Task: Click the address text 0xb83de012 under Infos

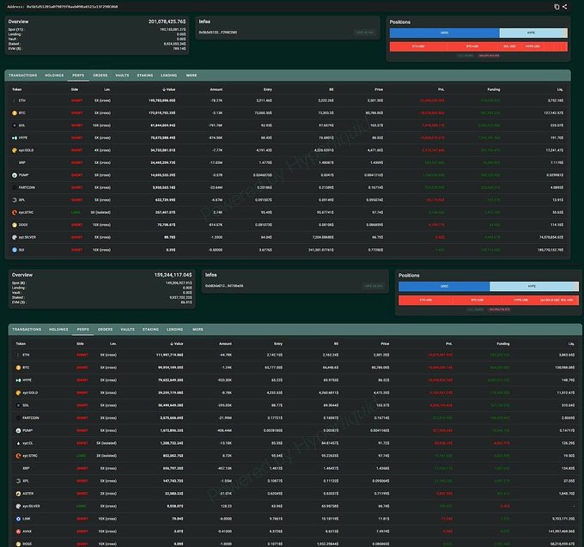Action: click(x=224, y=286)
